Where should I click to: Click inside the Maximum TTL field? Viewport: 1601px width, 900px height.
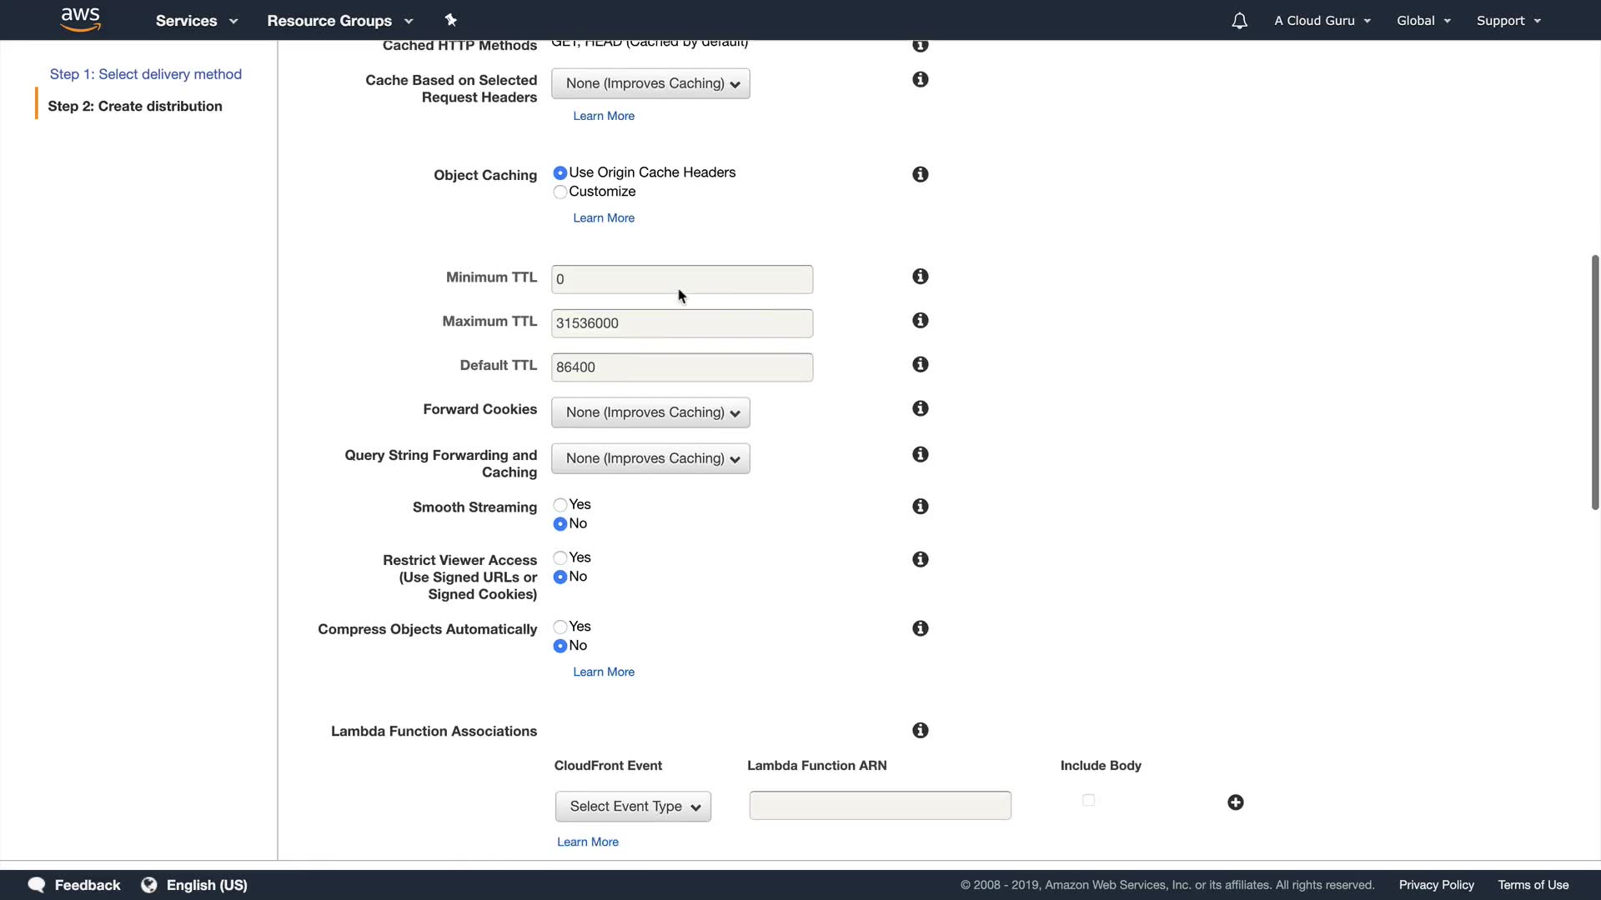tap(681, 323)
